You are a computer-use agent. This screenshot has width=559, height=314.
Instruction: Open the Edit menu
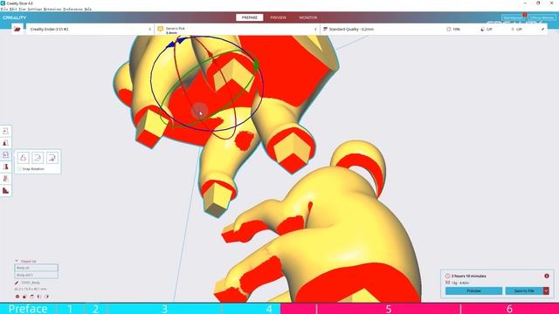(x=13, y=9)
